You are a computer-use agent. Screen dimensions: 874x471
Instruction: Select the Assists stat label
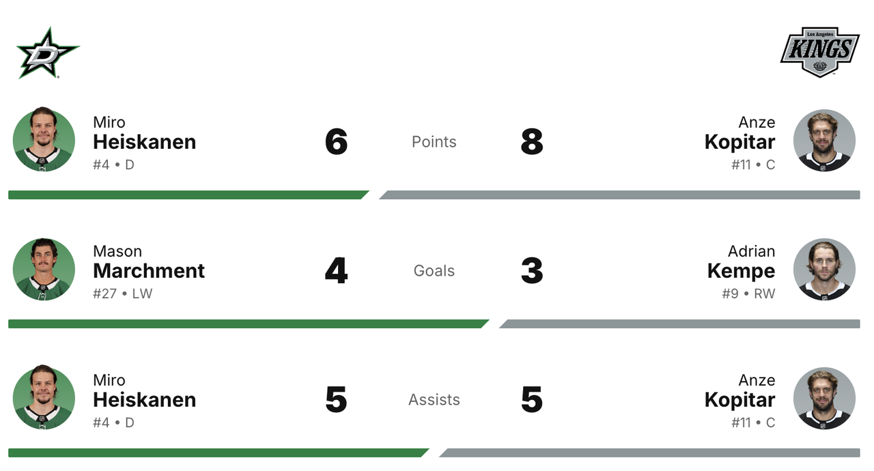point(434,400)
